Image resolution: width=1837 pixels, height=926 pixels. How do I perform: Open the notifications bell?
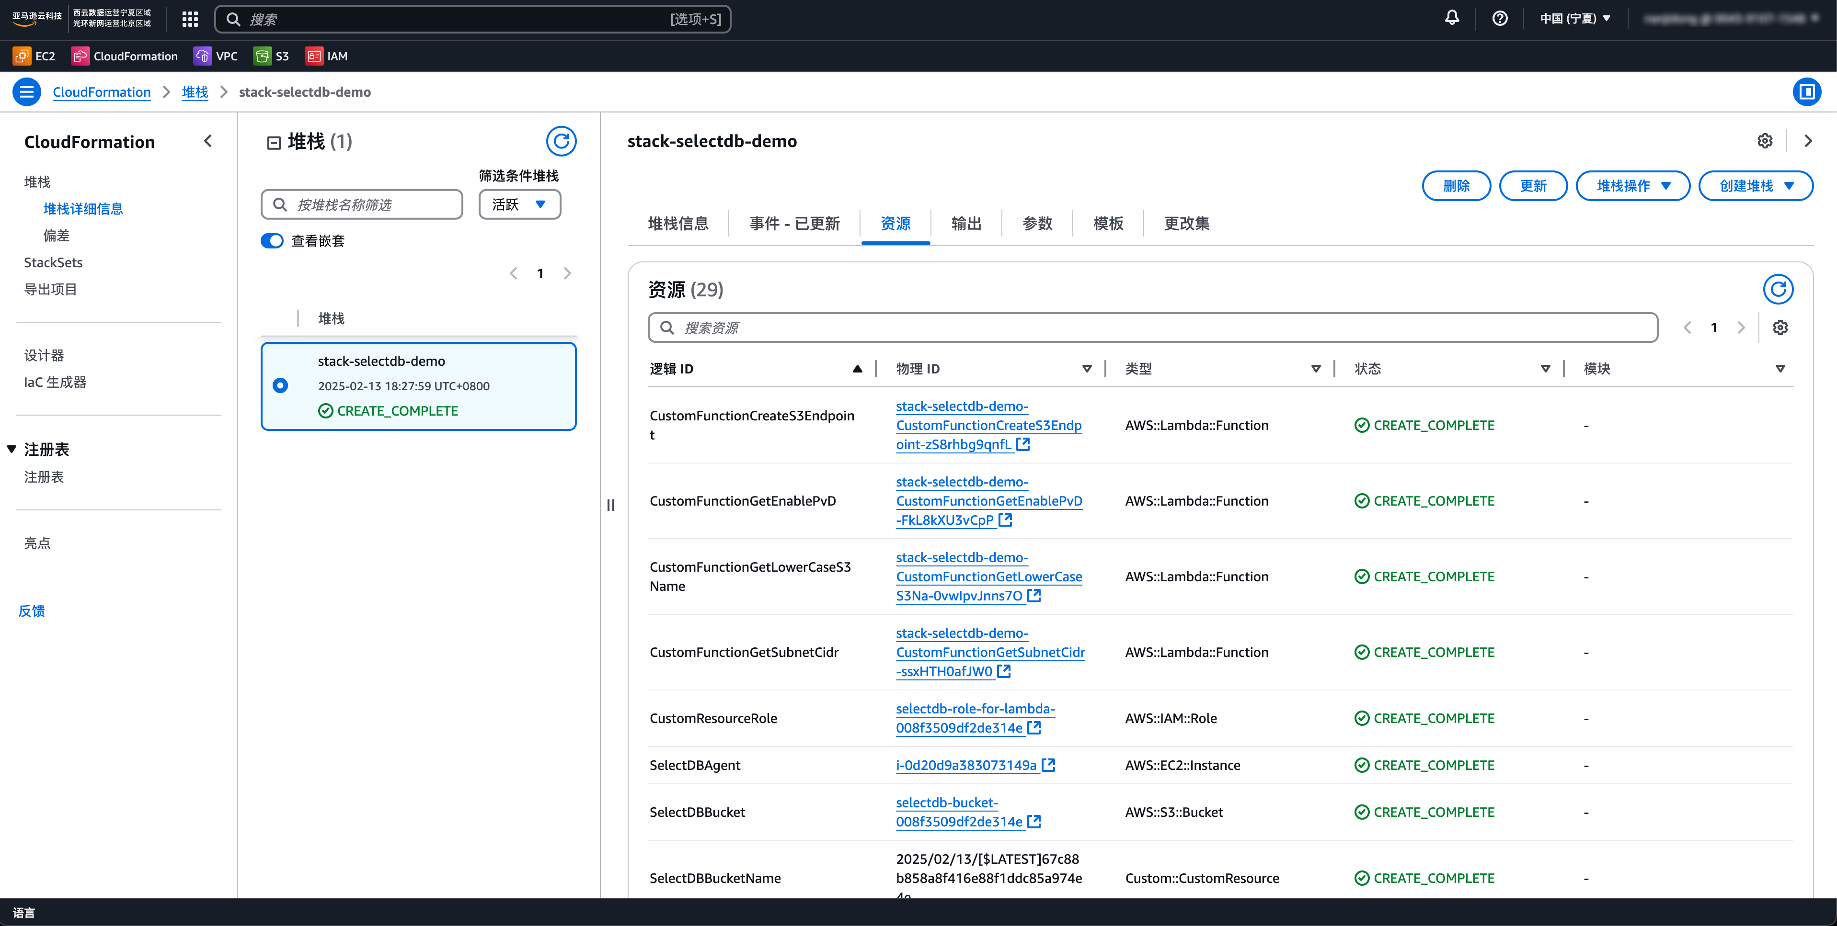(1452, 19)
